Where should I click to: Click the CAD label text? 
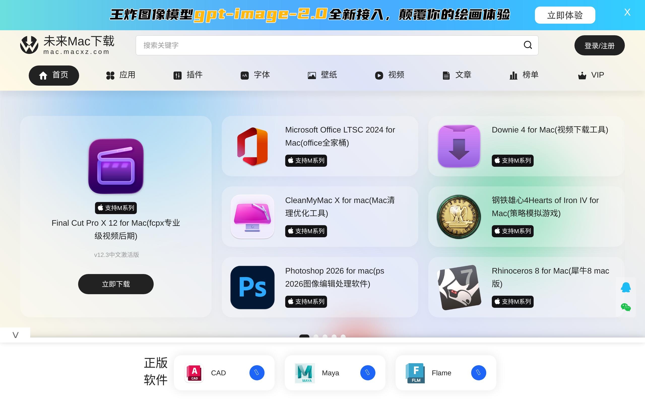click(x=218, y=373)
